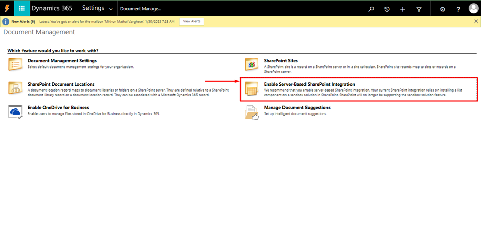Expand the Settings dropdown chevron
Screen dimensions: 481x228
[x=111, y=9]
